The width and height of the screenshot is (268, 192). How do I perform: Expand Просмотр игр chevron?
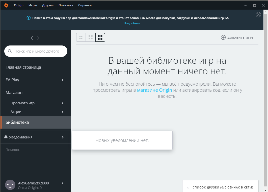tap(63, 103)
